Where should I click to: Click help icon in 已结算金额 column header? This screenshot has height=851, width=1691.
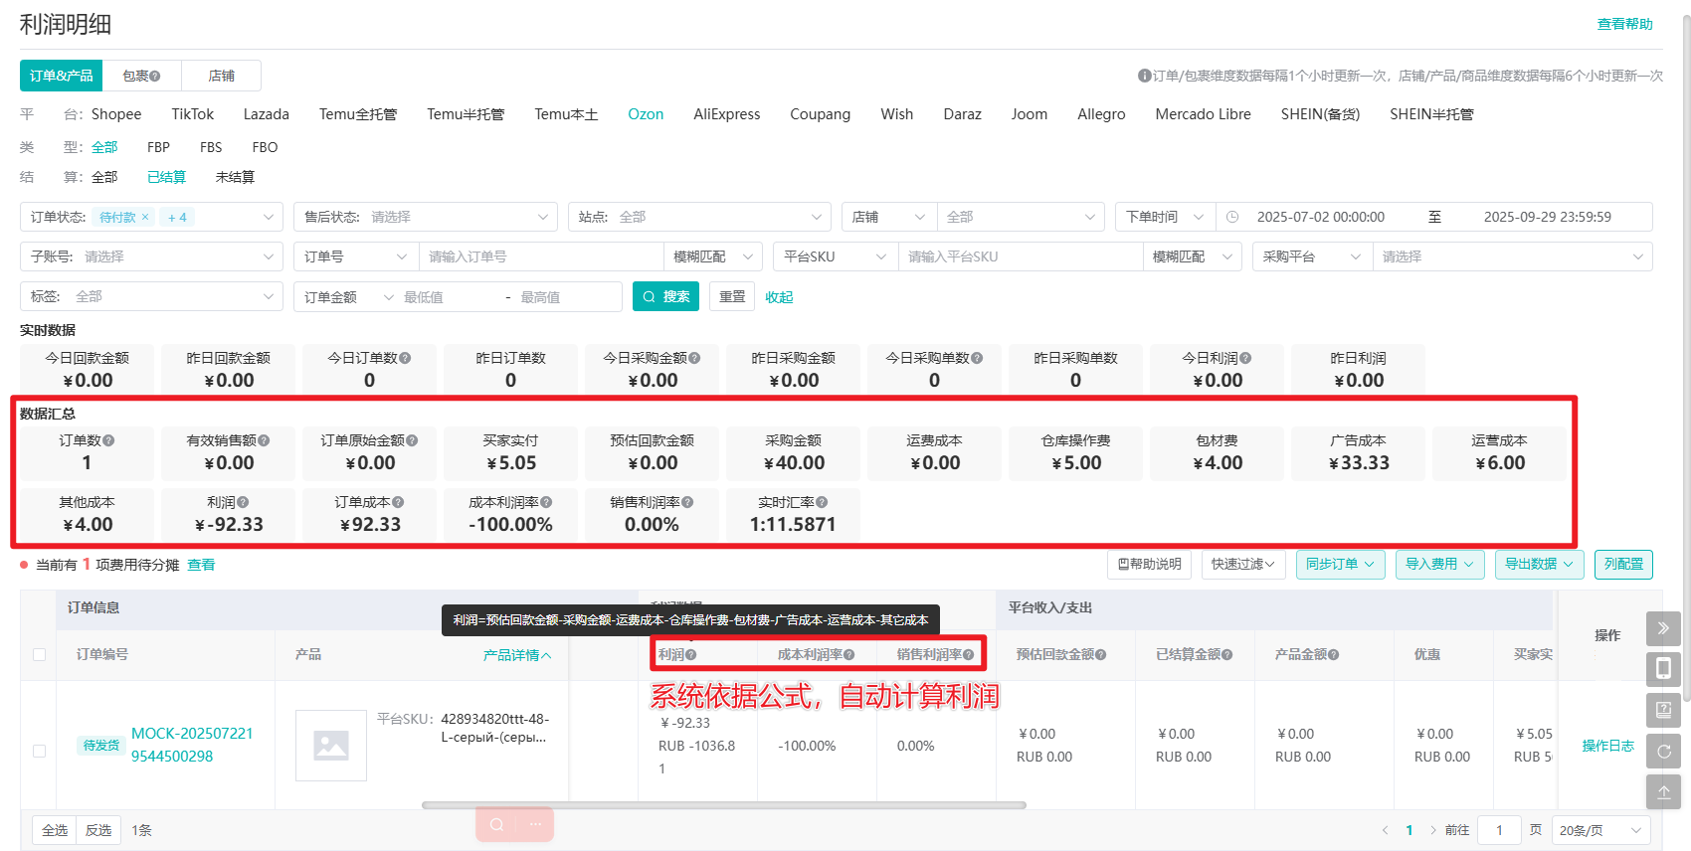click(x=1227, y=654)
